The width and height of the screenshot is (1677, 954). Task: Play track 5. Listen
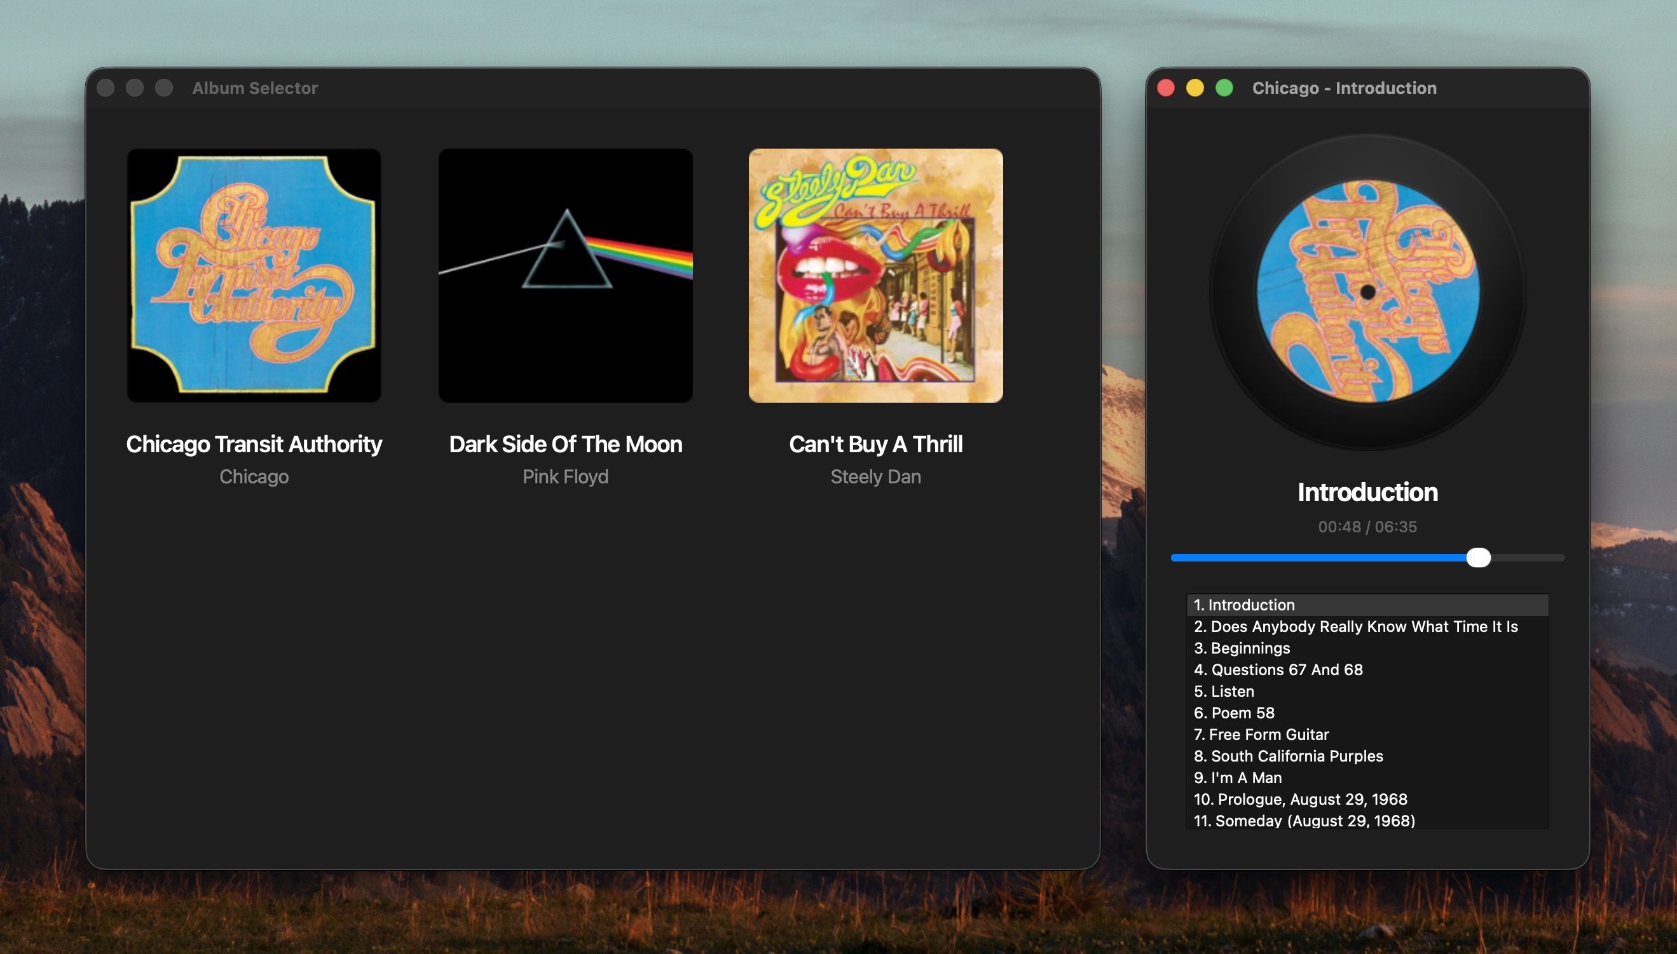coord(1223,691)
